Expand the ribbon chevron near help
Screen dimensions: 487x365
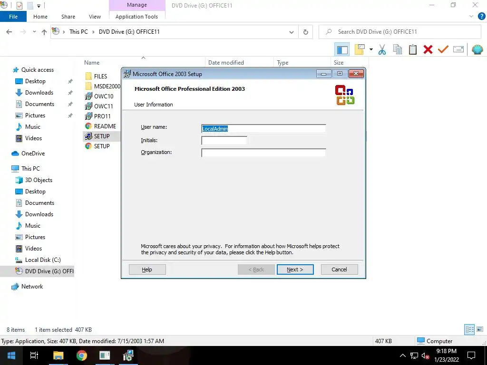[471, 17]
